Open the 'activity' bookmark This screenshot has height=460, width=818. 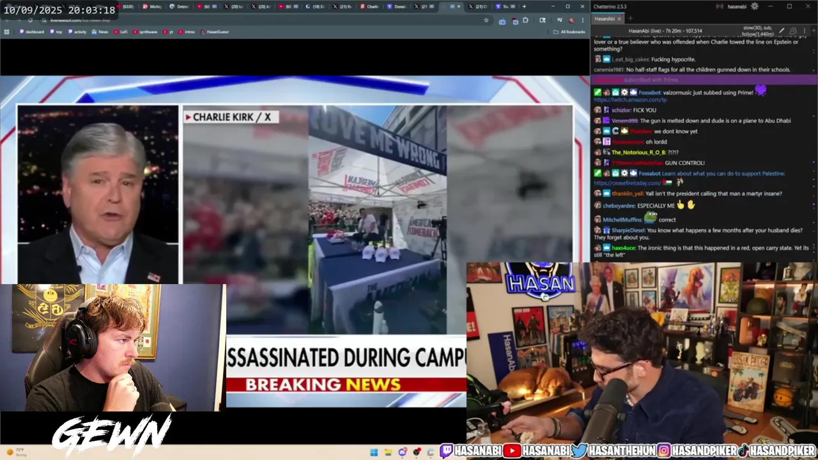click(x=78, y=31)
